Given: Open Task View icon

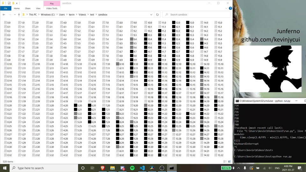Looking at the screenshot, I should click(x=92, y=168).
